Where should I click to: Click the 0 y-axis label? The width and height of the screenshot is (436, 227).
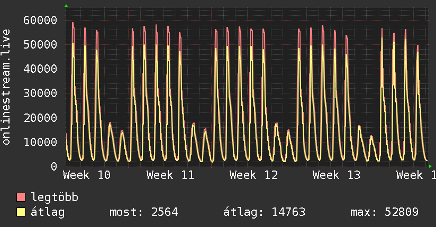tap(54, 166)
